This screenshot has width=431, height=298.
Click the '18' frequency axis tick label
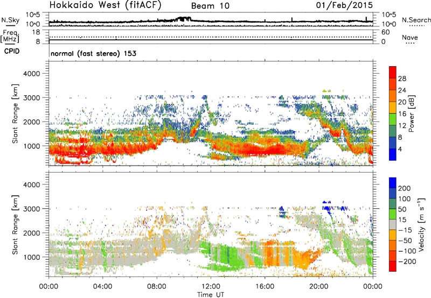point(36,32)
